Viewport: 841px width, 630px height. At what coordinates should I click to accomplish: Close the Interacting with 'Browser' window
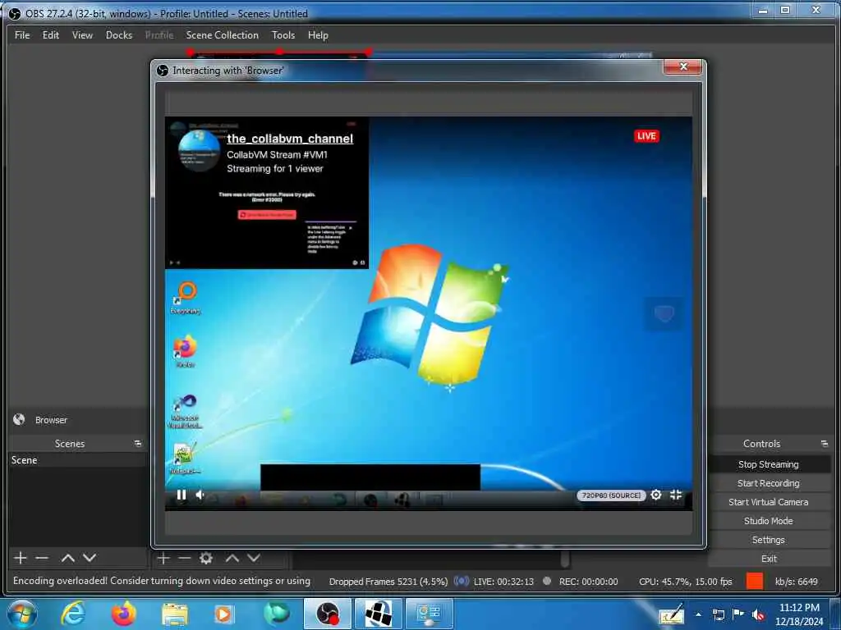(682, 66)
